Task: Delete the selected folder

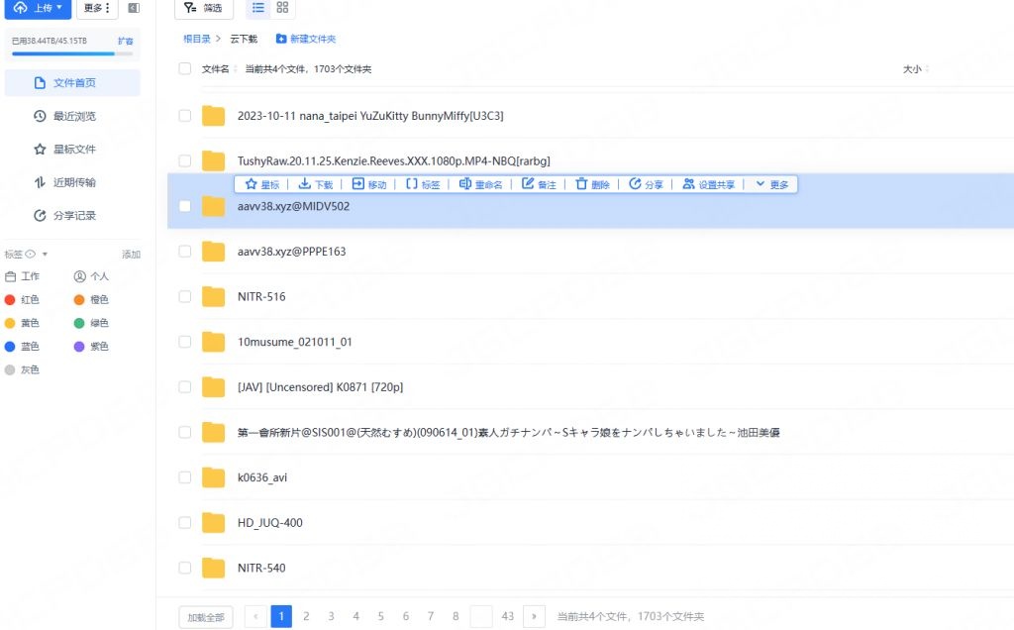Action: [593, 183]
